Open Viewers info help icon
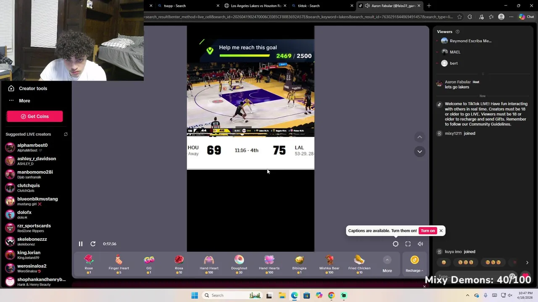Viewport: 538px width, 302px height. 457,32
